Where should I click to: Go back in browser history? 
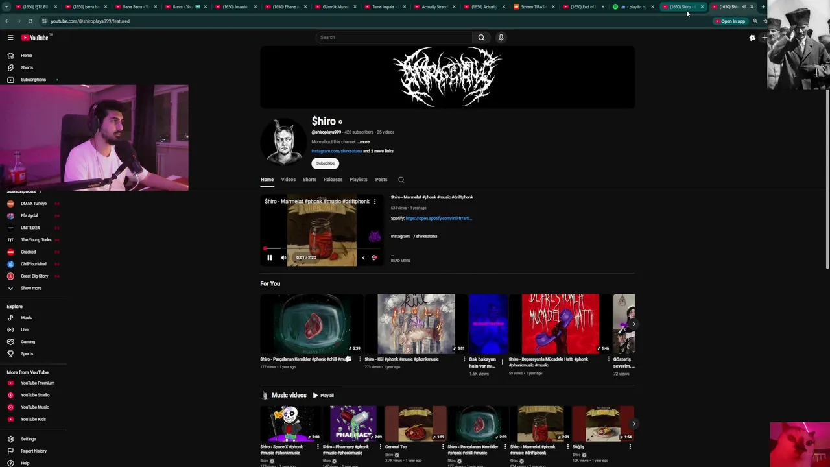6,21
